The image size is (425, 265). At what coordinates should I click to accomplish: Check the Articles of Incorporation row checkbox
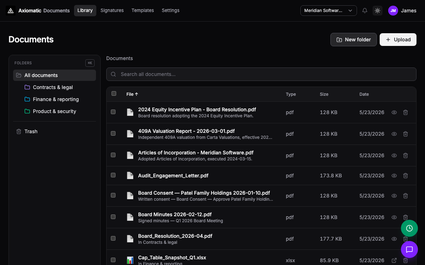tap(113, 155)
